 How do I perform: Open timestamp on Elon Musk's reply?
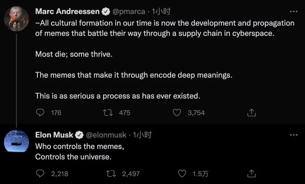pyautogui.click(x=142, y=135)
